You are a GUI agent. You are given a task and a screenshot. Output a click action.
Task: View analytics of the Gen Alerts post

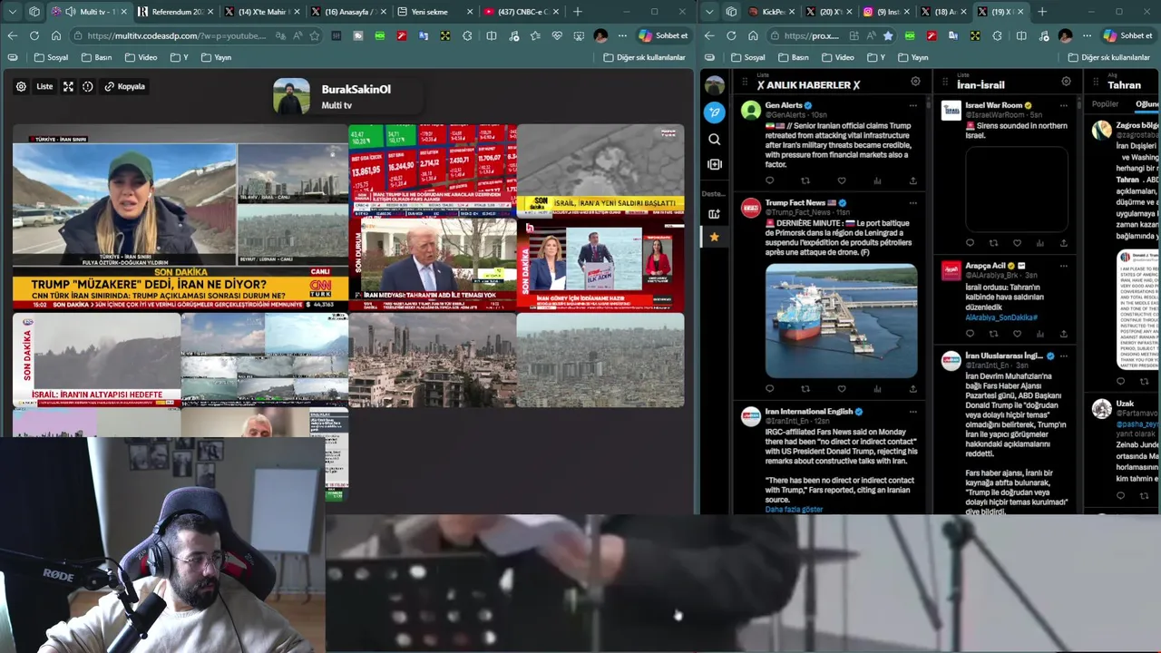[877, 180]
